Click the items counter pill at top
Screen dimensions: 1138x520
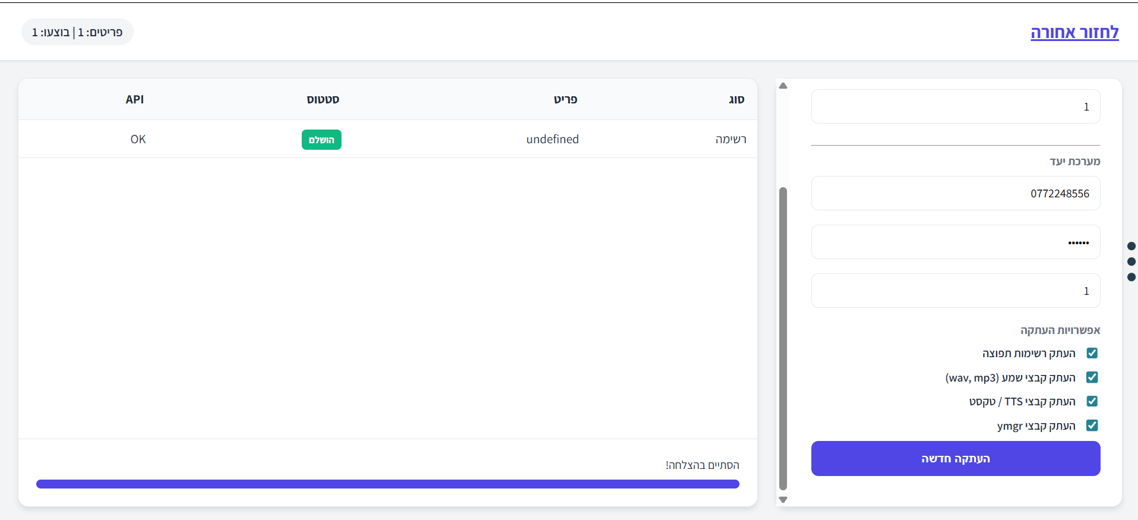coord(77,32)
